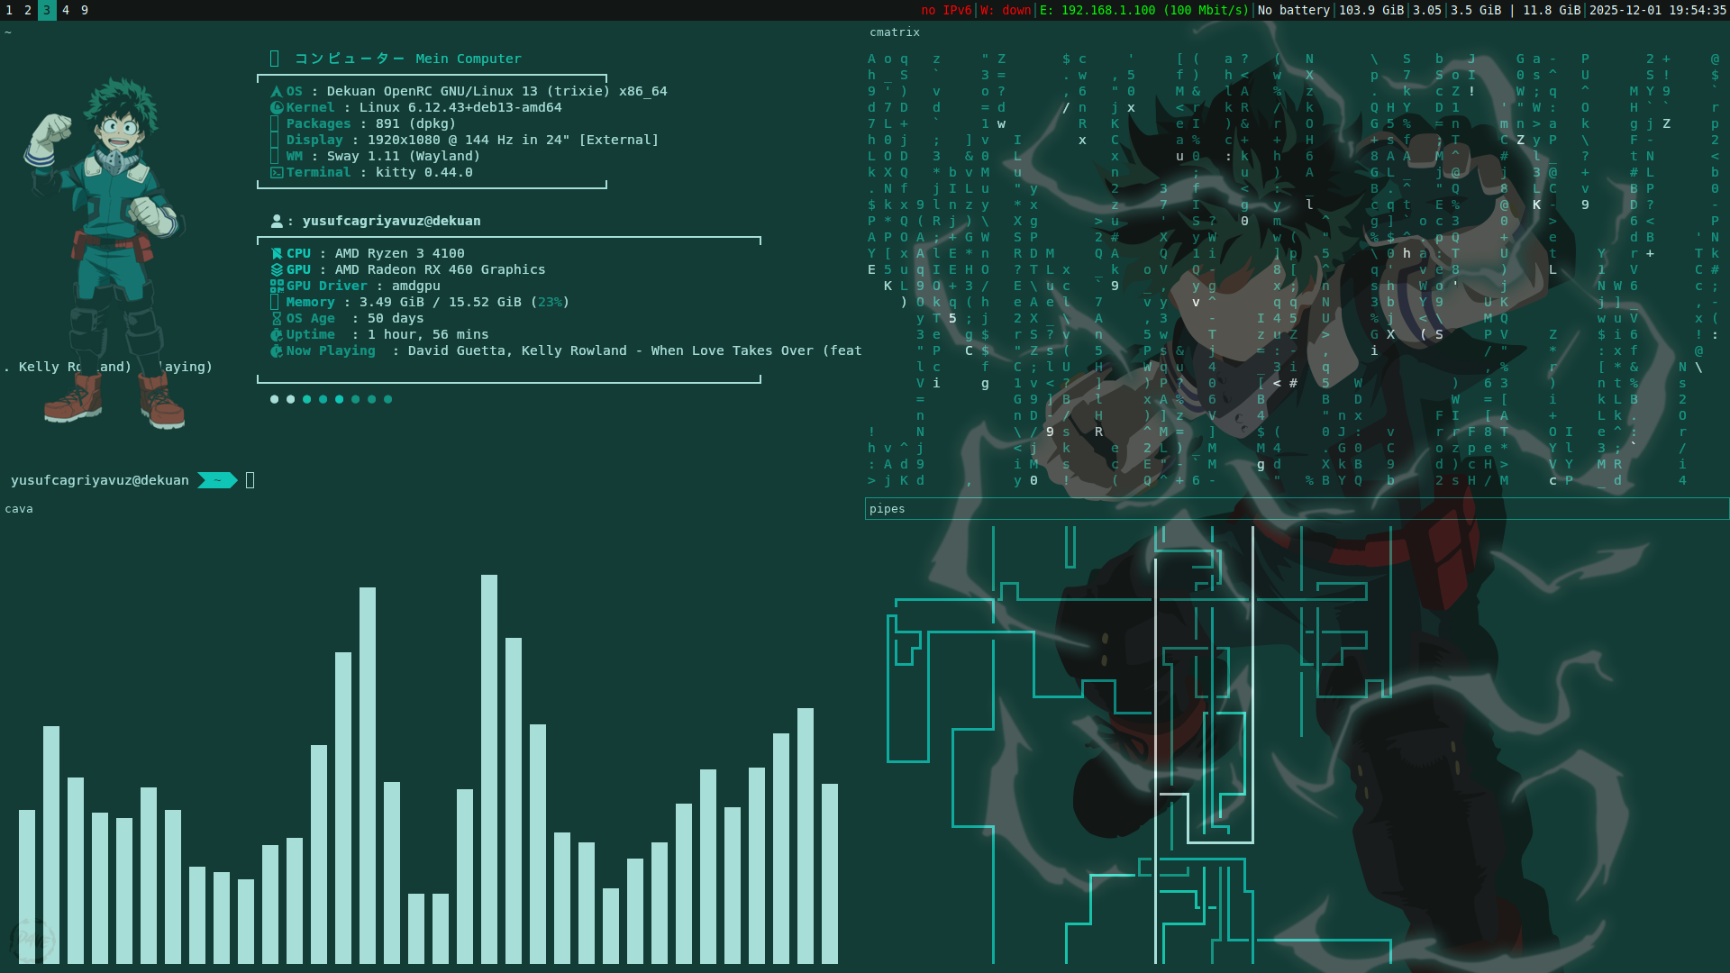The width and height of the screenshot is (1730, 973).
Task: Click the date and time 2025-12-01 19:54:35
Action: 1658,10
